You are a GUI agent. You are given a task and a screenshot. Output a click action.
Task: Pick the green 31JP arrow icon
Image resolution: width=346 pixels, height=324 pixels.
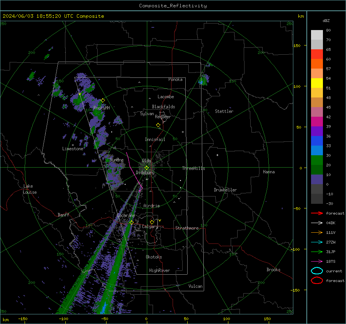pos(317,252)
